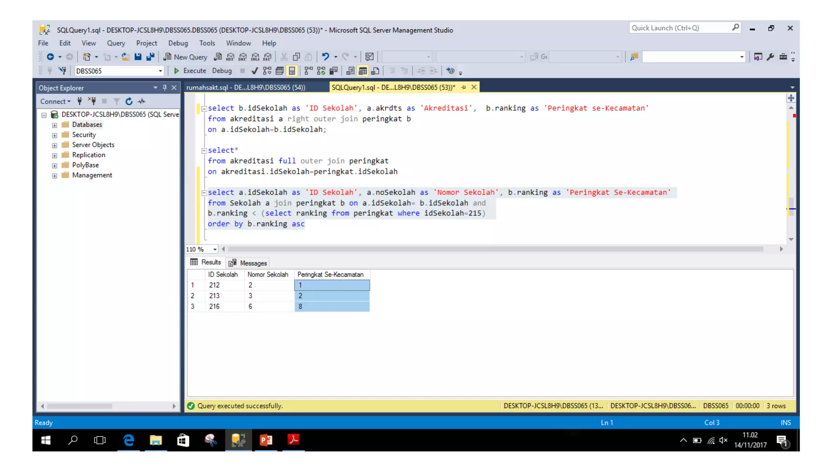
Task: Expand the Server Objects node
Action: 54,145
